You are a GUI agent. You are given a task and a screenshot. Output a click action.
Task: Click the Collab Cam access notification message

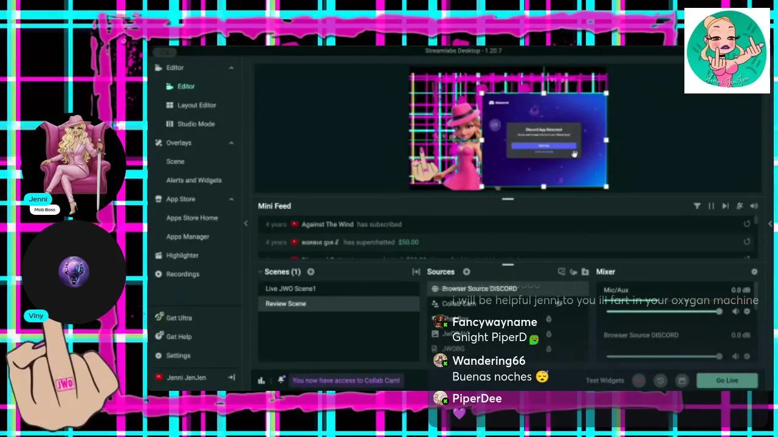pyautogui.click(x=346, y=381)
